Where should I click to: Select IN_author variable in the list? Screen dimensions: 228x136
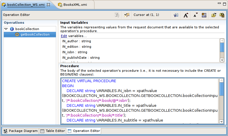click(x=76, y=41)
